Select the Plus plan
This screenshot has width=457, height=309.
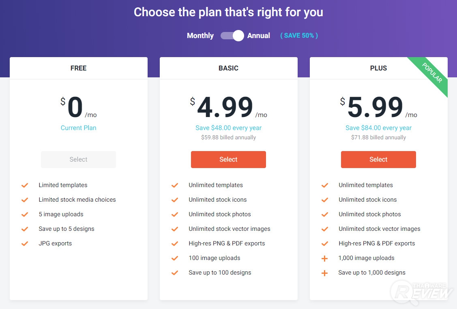pos(378,160)
